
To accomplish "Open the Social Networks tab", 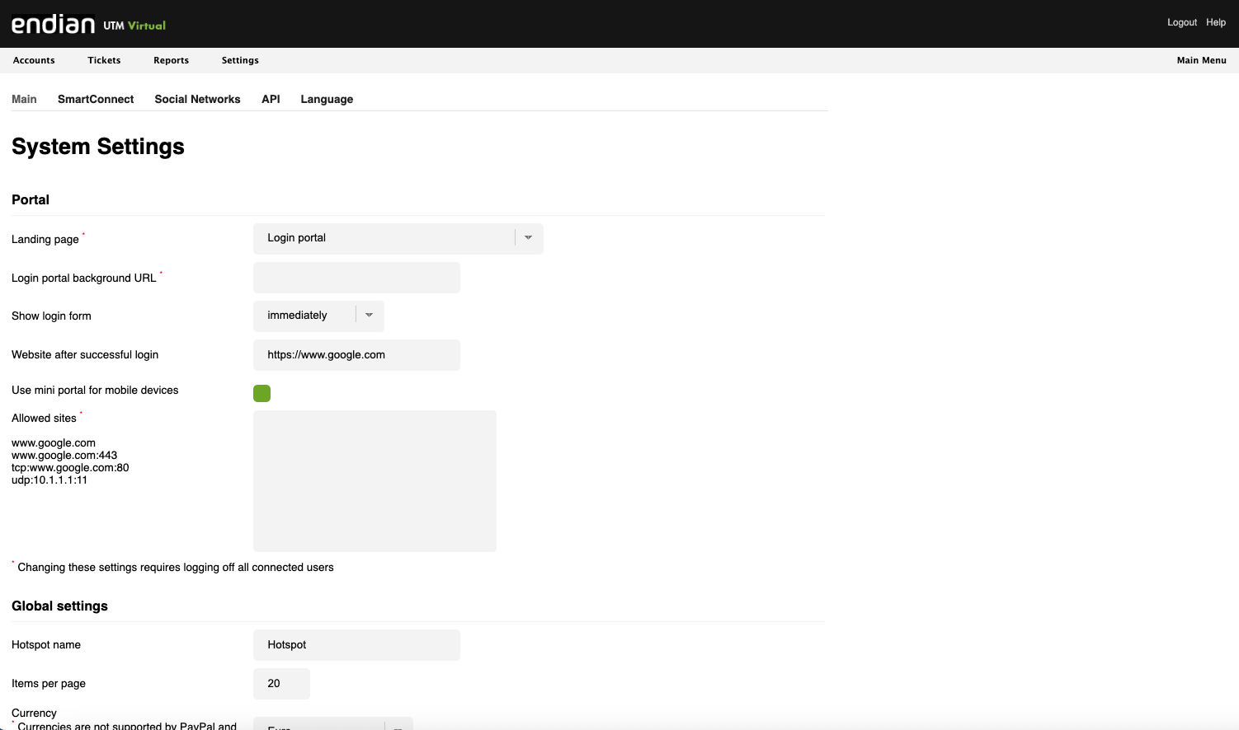I will [x=197, y=99].
